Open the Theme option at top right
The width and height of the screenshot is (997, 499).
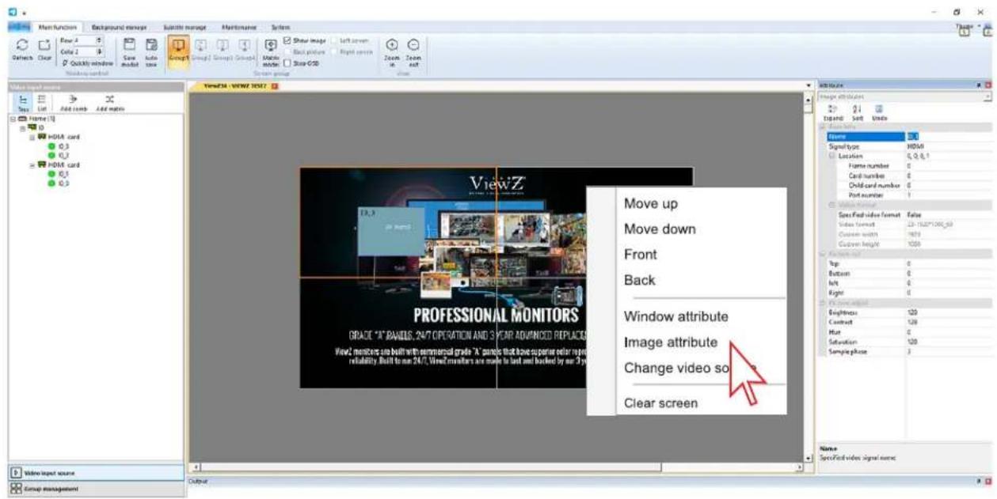(x=965, y=26)
